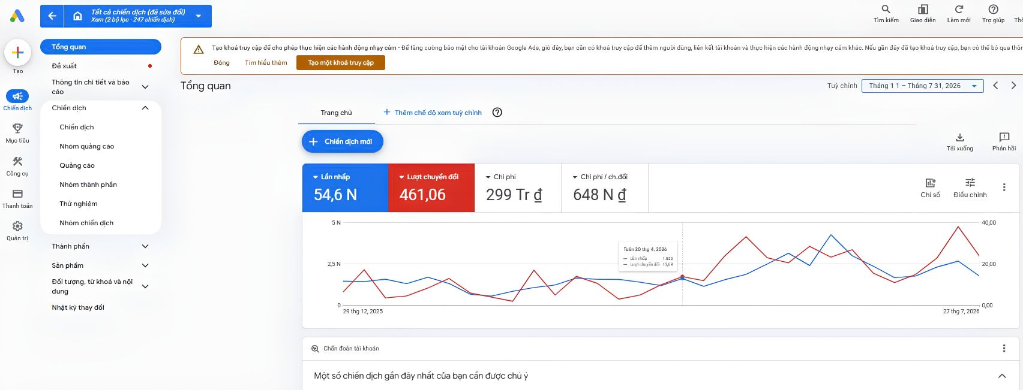The width and height of the screenshot is (1023, 390).
Task: Open the Thanh toán billing icon
Action: 17,194
